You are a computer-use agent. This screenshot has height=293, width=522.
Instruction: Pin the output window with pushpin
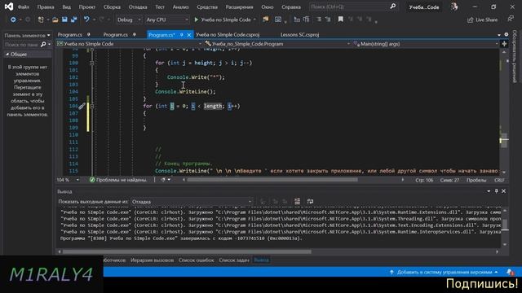[x=496, y=191]
